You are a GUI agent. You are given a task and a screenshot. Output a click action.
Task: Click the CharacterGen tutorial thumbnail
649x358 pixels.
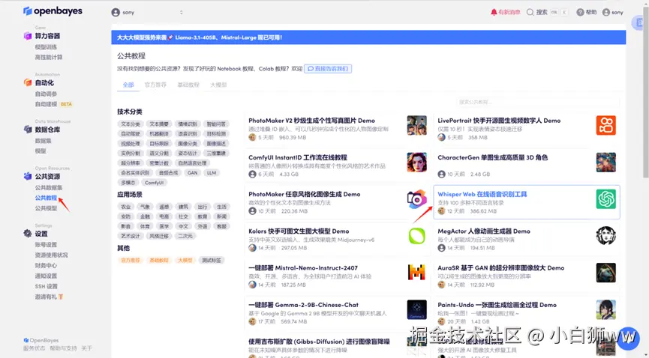point(606,162)
